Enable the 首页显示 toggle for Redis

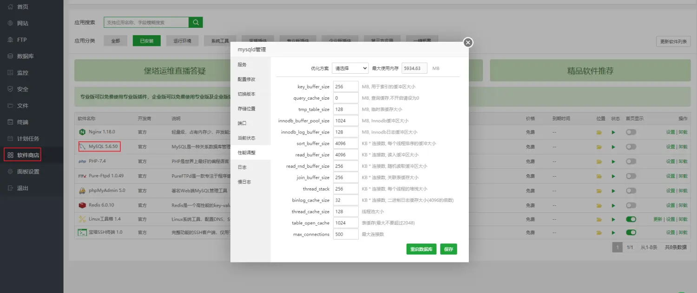[x=631, y=204]
